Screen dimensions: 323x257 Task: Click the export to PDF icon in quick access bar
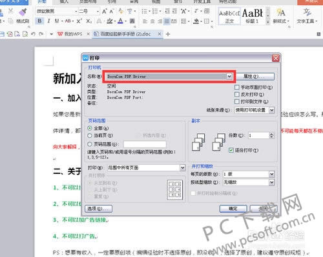[x=10, y=34]
